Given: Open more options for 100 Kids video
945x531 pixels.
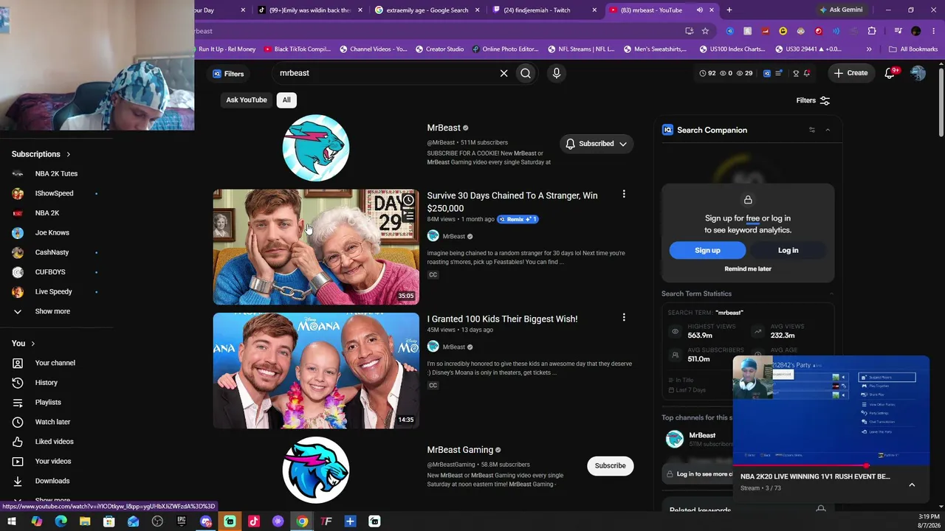Looking at the screenshot, I should pyautogui.click(x=624, y=318).
